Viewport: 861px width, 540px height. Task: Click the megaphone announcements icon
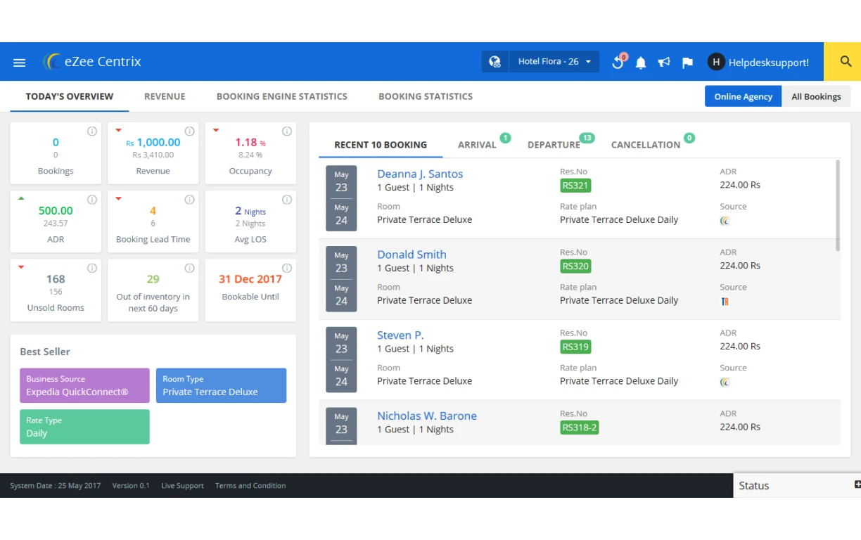coord(664,62)
